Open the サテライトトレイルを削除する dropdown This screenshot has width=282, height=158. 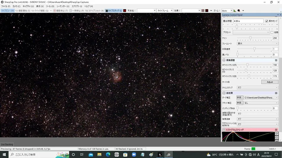(257, 124)
